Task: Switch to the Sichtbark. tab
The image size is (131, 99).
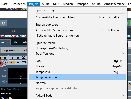Action: (x=20, y=42)
